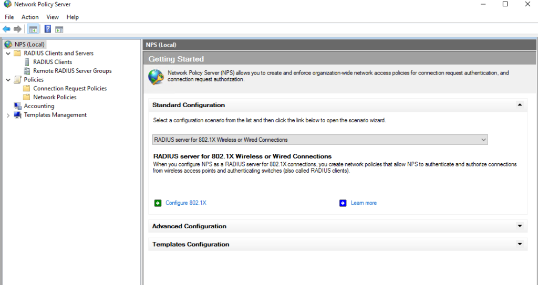Click the Policies scroll icon
Viewport: 538px width, 285px height.
[17, 80]
